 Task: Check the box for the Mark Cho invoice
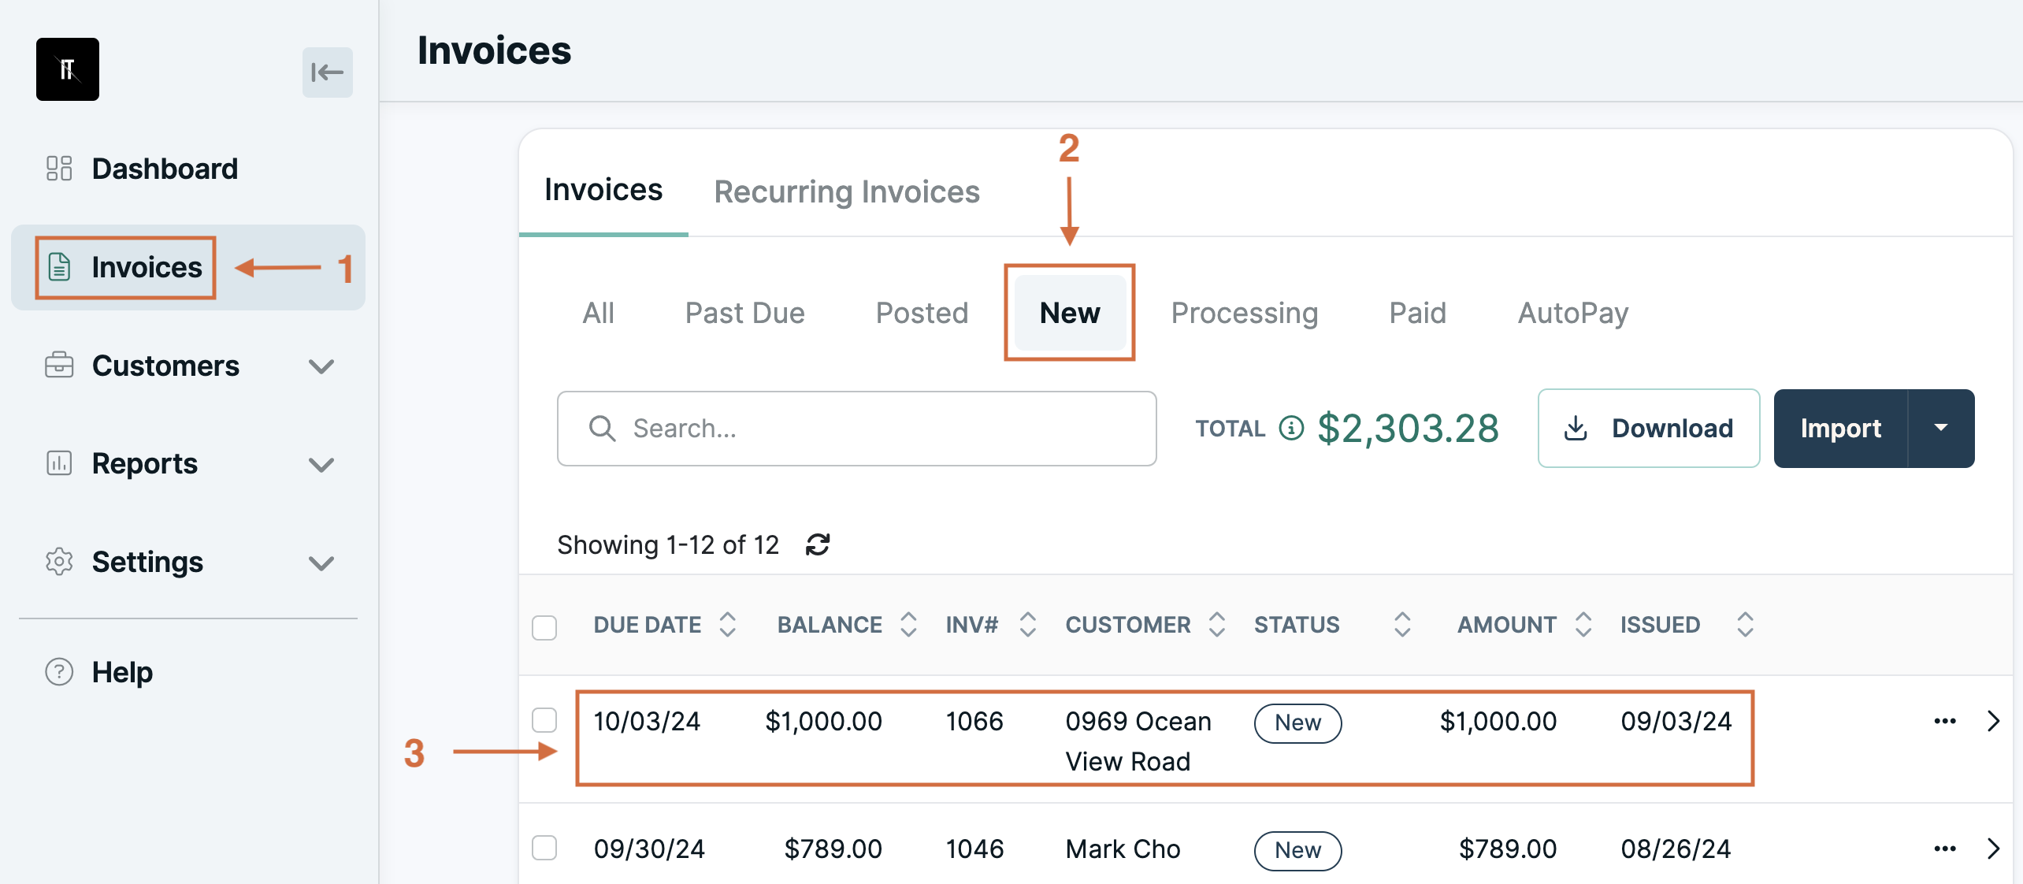(x=544, y=848)
